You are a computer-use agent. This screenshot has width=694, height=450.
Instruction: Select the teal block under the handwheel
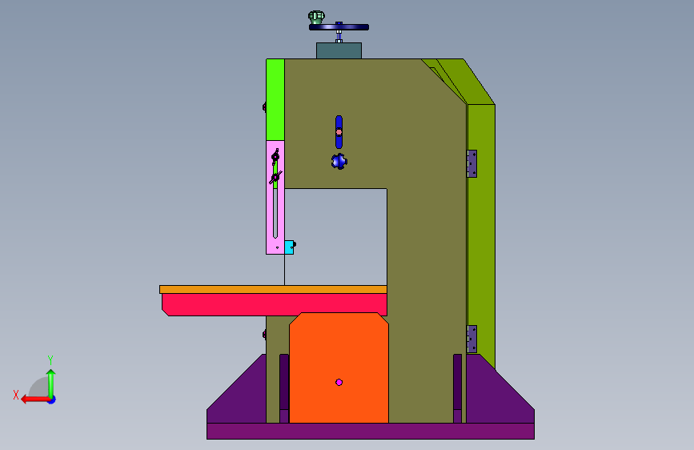(x=339, y=50)
